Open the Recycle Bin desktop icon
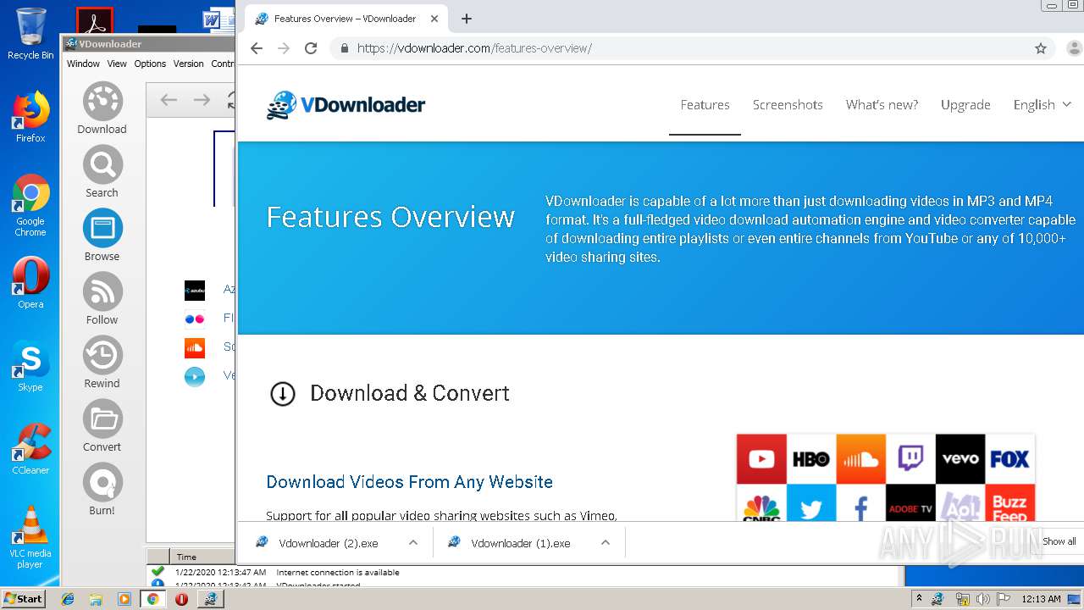Image resolution: width=1084 pixels, height=610 pixels. pyautogui.click(x=30, y=34)
